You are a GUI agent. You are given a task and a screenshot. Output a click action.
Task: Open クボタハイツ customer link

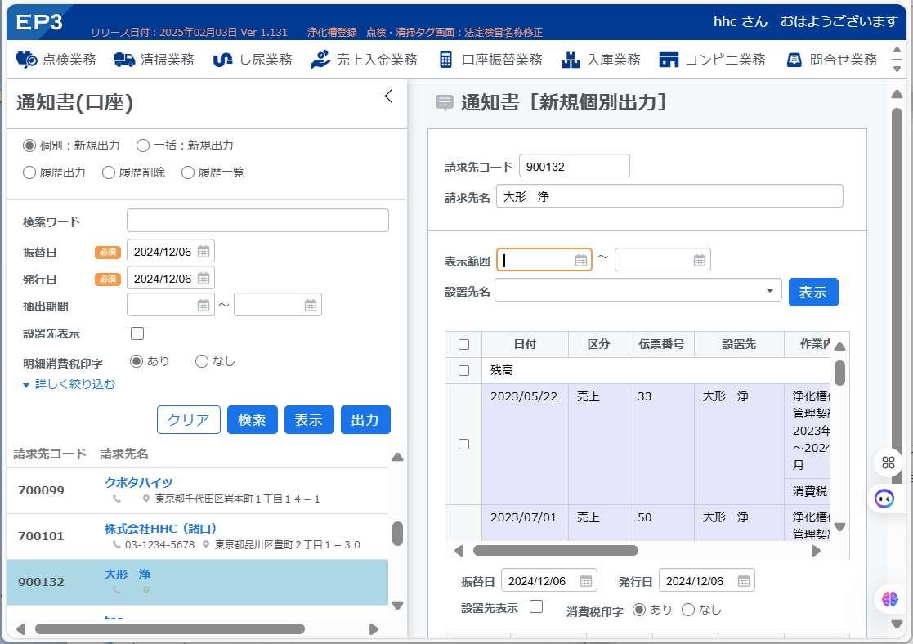coord(139,482)
